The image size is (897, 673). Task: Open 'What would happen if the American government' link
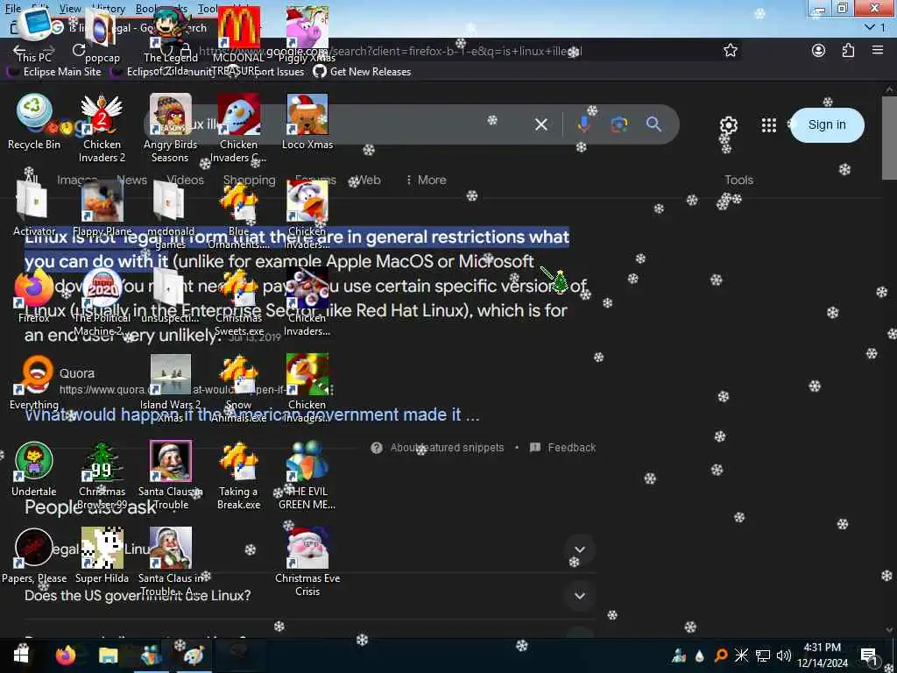pos(252,414)
